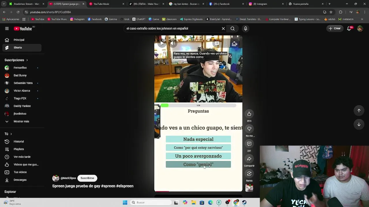369x207 pixels.
Task: Focus the browser address bar
Action: pyautogui.click(x=173, y=12)
